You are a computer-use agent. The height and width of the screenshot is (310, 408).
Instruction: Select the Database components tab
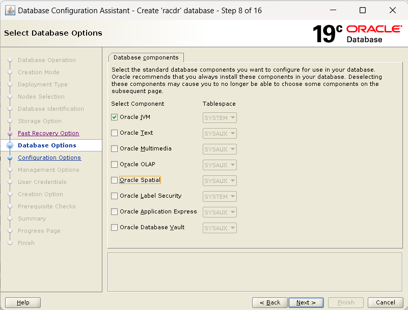146,57
